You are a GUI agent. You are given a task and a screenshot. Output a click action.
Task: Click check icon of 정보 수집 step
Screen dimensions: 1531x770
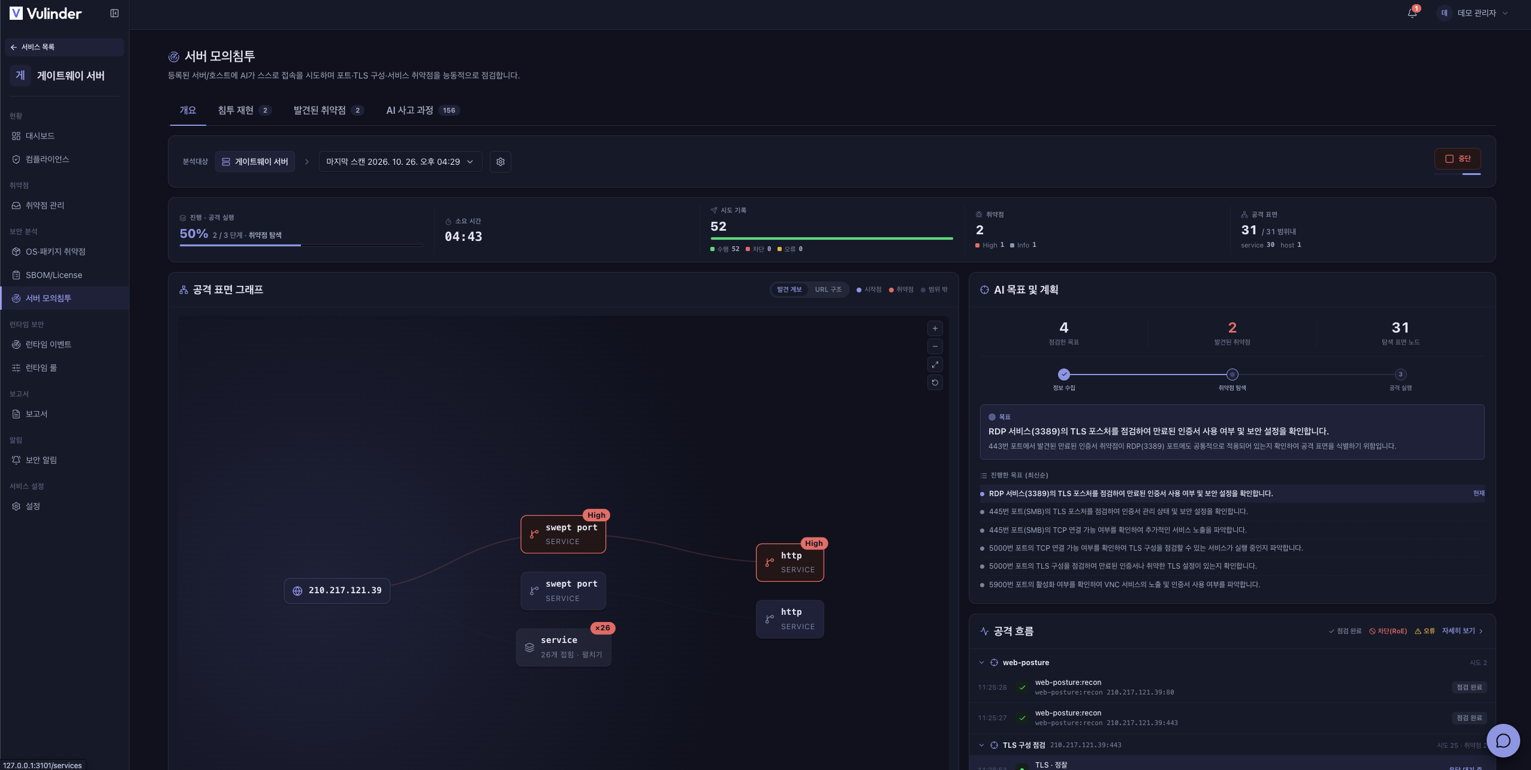click(x=1064, y=375)
